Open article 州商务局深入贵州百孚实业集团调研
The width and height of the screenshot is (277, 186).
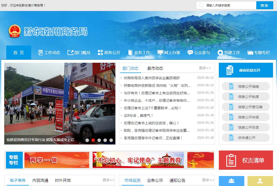tap(152, 78)
